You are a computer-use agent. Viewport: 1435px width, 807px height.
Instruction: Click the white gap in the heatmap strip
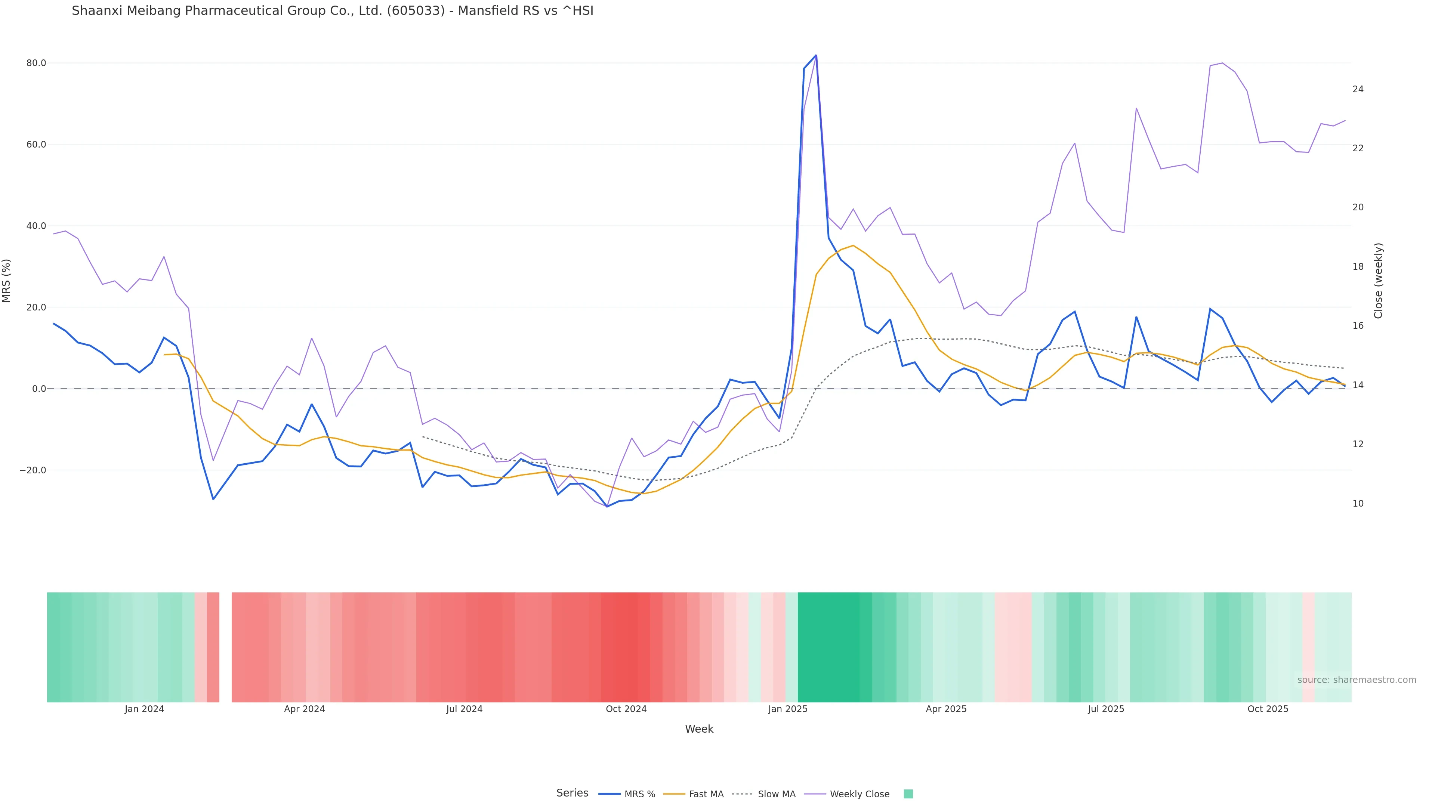pyautogui.click(x=225, y=647)
